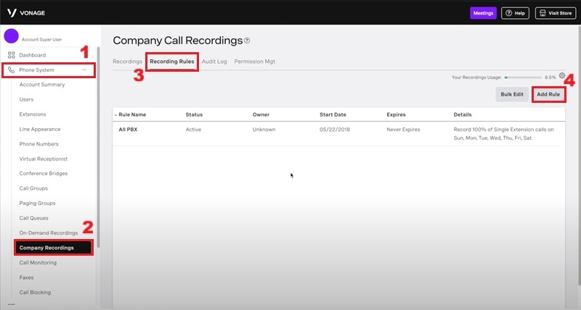Click the recordings usage progress bar

[x=521, y=76]
